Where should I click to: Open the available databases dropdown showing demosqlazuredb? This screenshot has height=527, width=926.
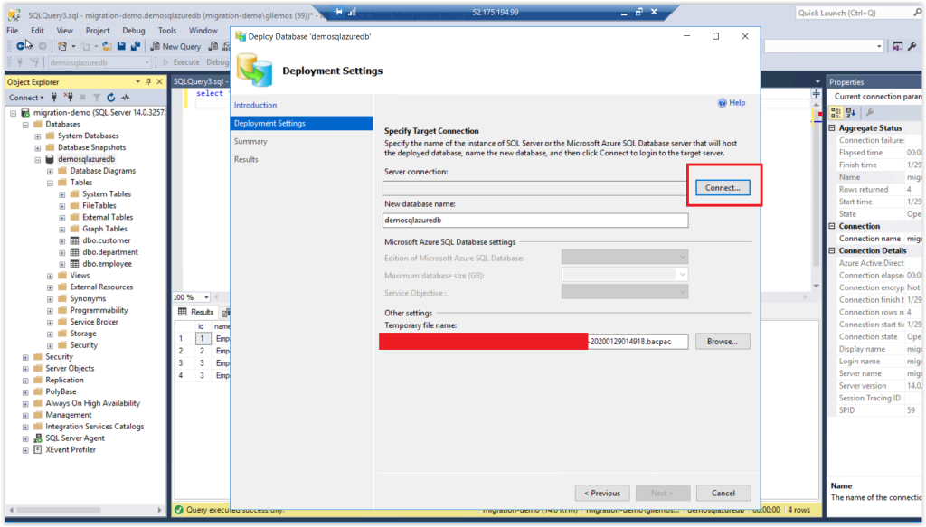click(x=99, y=62)
